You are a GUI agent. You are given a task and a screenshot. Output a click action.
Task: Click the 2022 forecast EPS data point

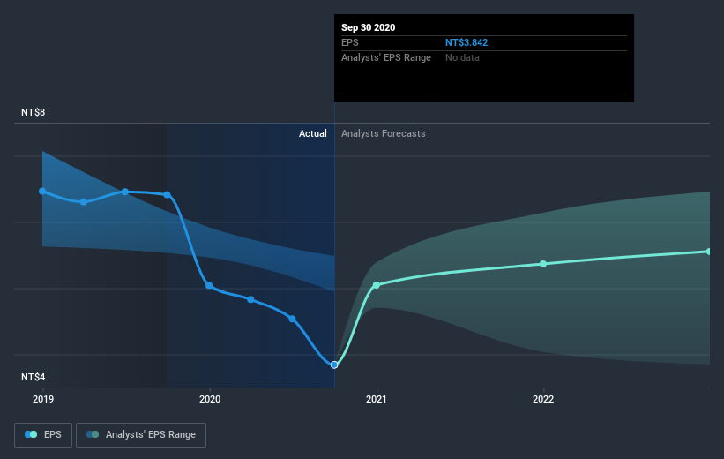543,264
